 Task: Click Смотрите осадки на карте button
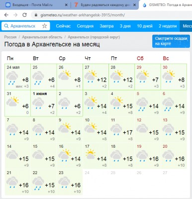171,41
